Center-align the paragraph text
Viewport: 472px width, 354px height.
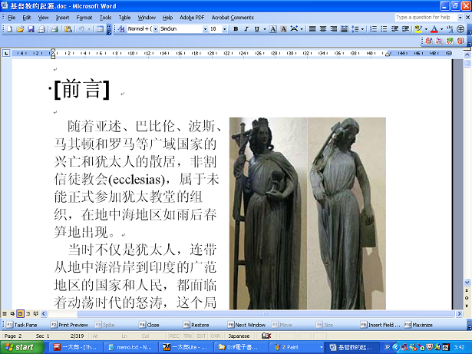[323, 29]
